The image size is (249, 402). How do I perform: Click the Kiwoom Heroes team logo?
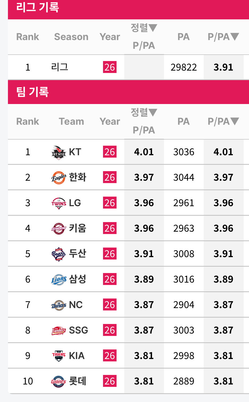59,228
